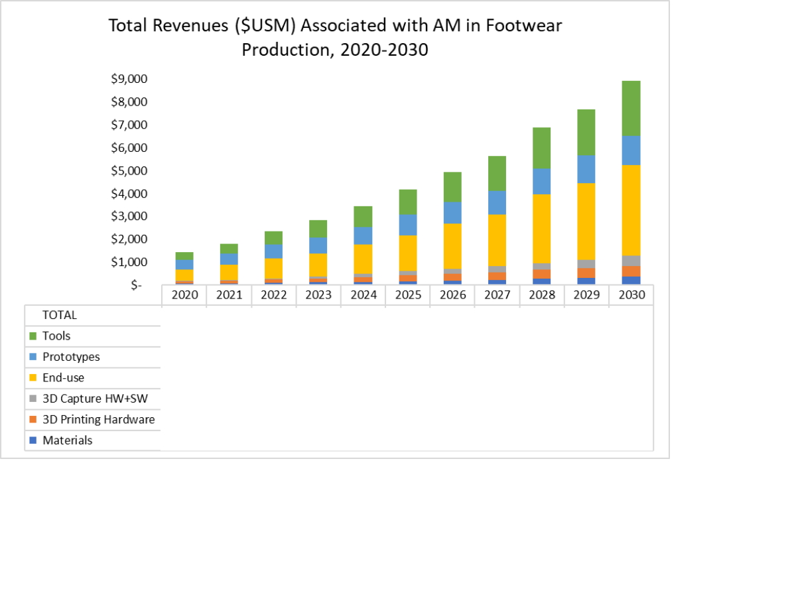Click the $1,000 axis label
Image resolution: width=796 pixels, height=597 pixels.
click(129, 262)
